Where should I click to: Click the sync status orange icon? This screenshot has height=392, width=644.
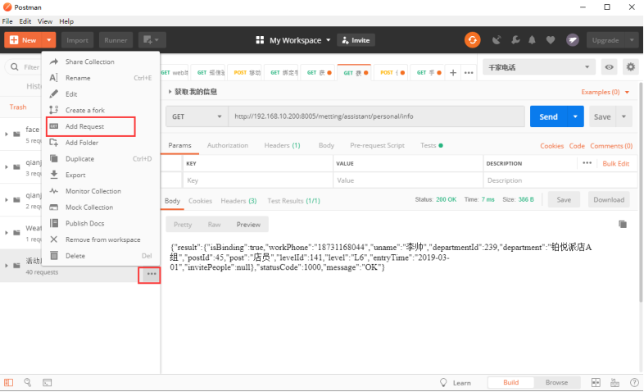pos(472,40)
